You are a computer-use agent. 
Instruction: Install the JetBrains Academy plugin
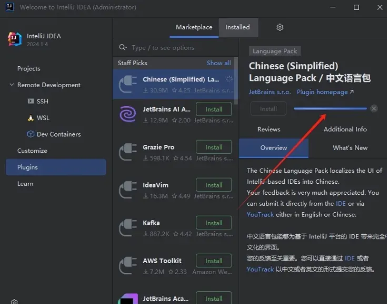[x=214, y=298]
